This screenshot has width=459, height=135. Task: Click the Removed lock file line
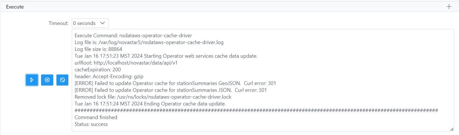click(x=153, y=97)
